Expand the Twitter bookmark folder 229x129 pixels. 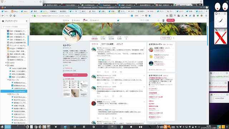(6, 63)
